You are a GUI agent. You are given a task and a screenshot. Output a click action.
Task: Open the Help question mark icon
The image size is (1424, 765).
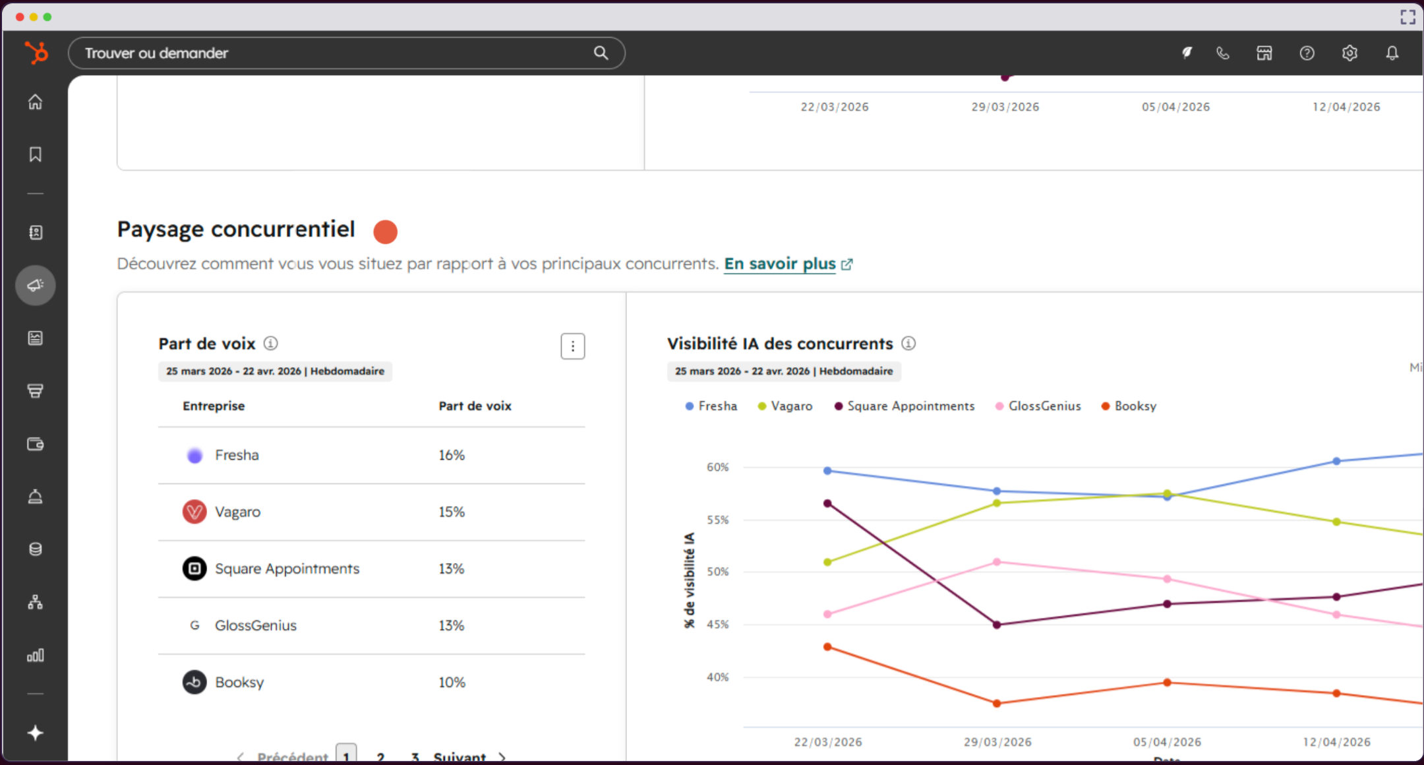(x=1307, y=53)
